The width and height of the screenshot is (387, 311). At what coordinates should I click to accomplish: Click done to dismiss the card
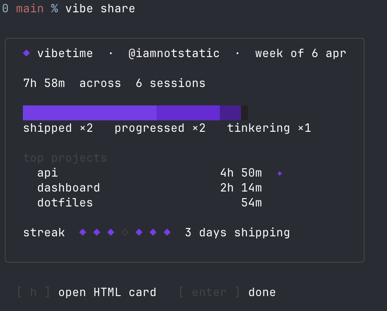[262, 292]
